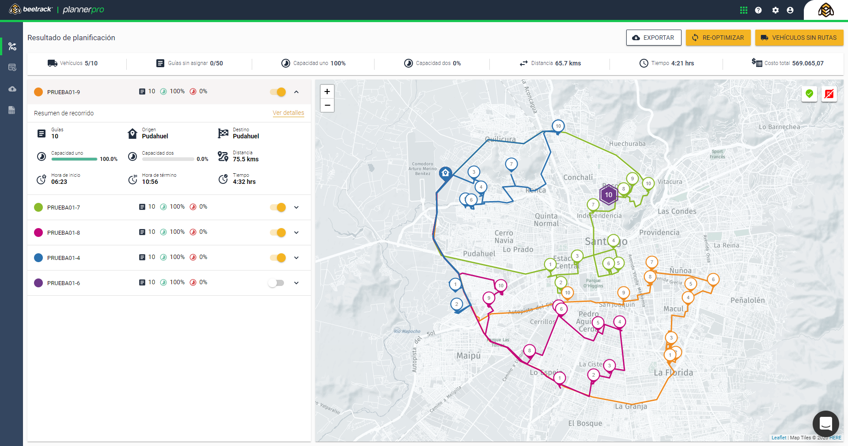Zoom in on the map
Image resolution: width=848 pixels, height=446 pixels.
(327, 91)
